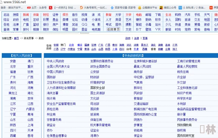218x138 pixels.
Task: Open 安徽 in the 地方人民政府 sidebar
Action: pos(13,61)
